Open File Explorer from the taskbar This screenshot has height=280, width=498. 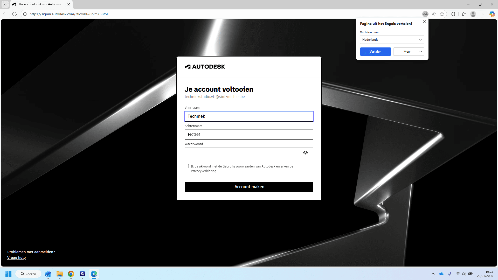coord(60,274)
